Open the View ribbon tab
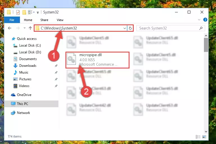 click(60, 20)
